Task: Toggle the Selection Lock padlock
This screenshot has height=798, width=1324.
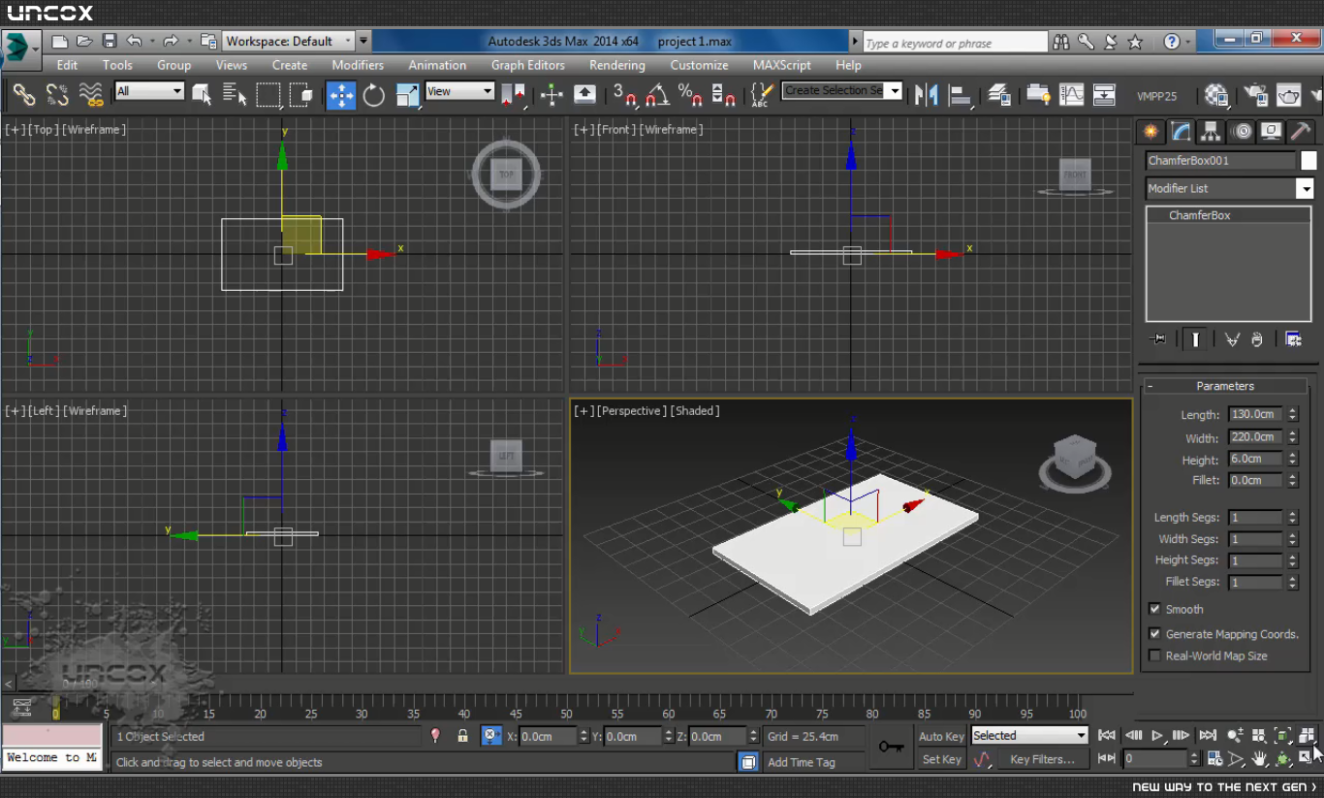Action: [463, 736]
